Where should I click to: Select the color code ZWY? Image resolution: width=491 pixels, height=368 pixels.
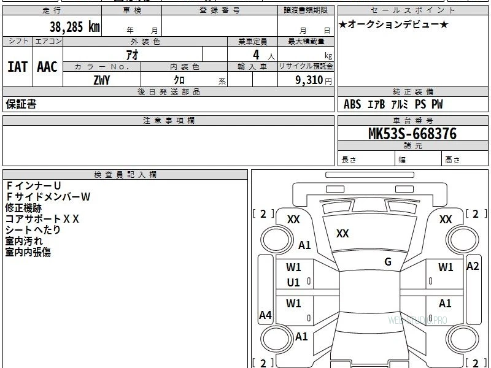click(x=102, y=80)
